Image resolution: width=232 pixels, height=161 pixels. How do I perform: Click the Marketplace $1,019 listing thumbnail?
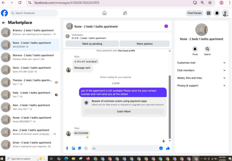68,36
